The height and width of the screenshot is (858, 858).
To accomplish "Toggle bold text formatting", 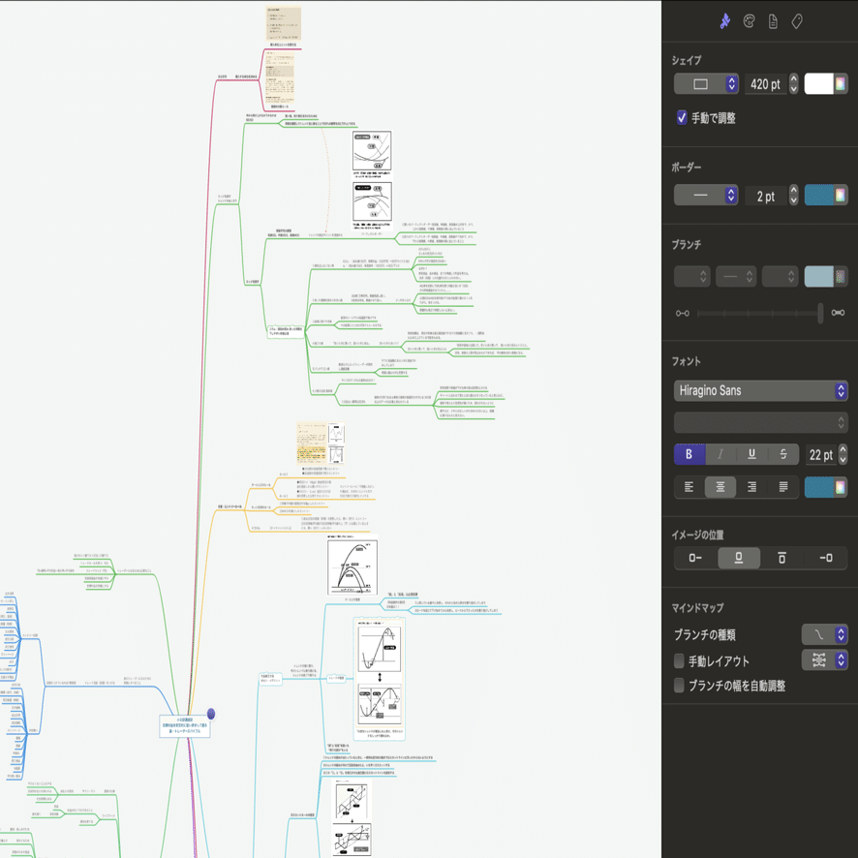I will click(689, 454).
